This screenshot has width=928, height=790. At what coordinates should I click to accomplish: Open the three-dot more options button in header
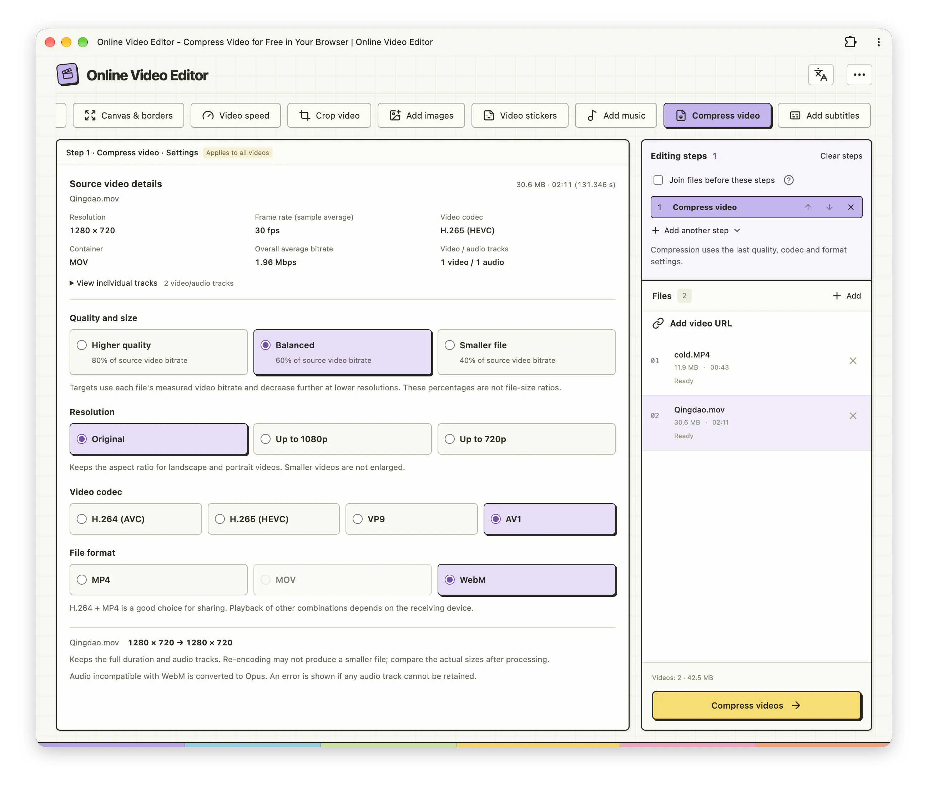click(859, 75)
